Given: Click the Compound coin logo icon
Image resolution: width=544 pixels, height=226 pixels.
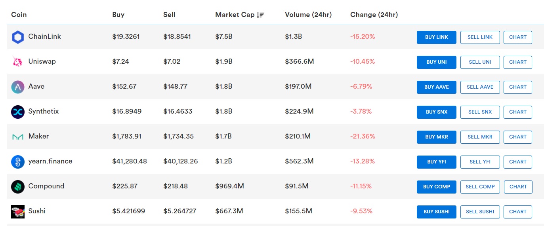Looking at the screenshot, I should coord(18,187).
